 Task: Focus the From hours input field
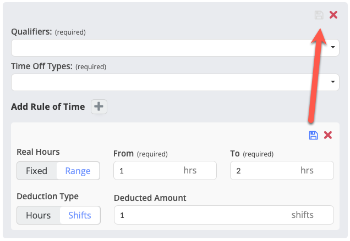[x=149, y=171]
